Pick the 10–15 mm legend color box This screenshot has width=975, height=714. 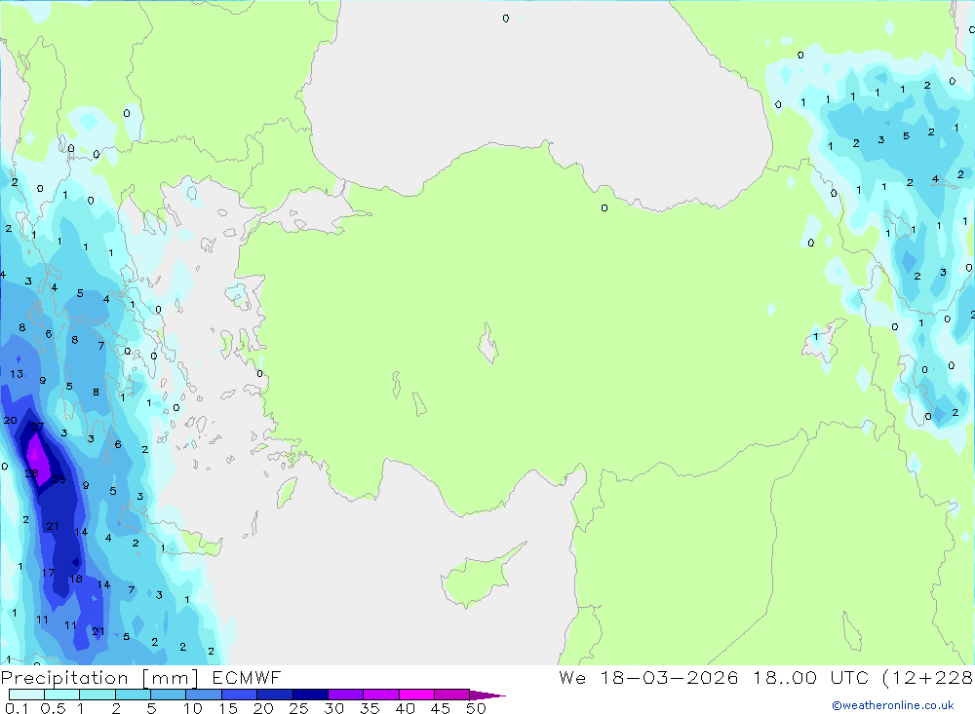coord(204,695)
